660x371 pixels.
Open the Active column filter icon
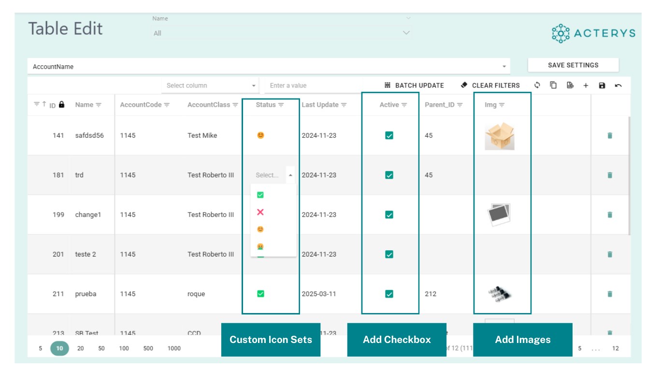[404, 105]
